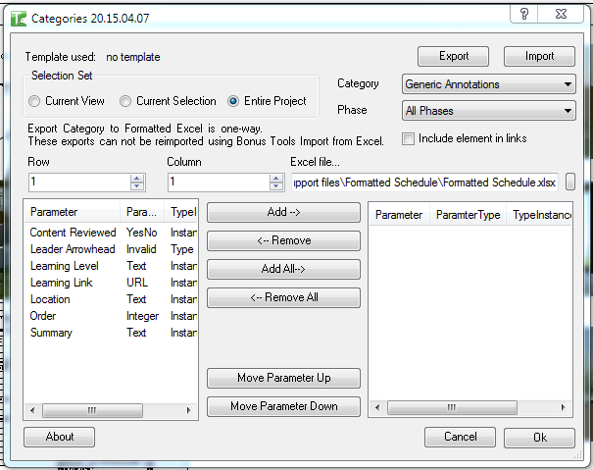The height and width of the screenshot is (470, 593).
Task: Select the Leader Arrowhead parameter row
Action: 111,249
